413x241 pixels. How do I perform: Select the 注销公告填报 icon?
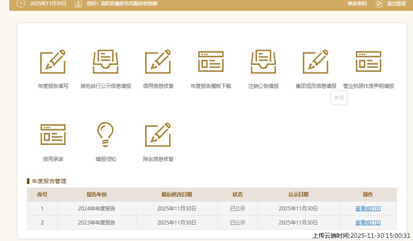(x=263, y=62)
